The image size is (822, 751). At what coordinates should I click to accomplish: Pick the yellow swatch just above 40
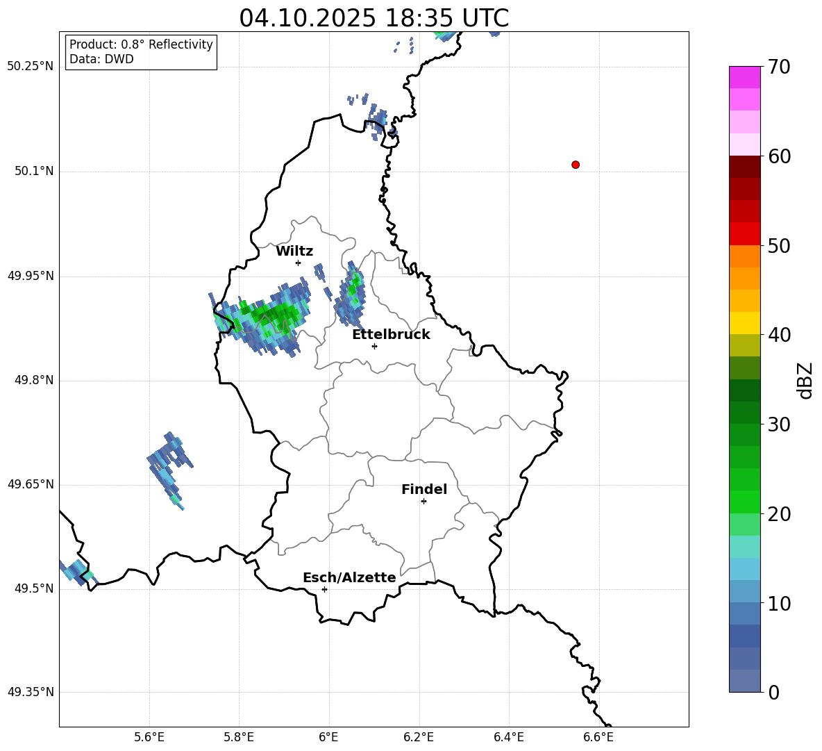(x=745, y=323)
